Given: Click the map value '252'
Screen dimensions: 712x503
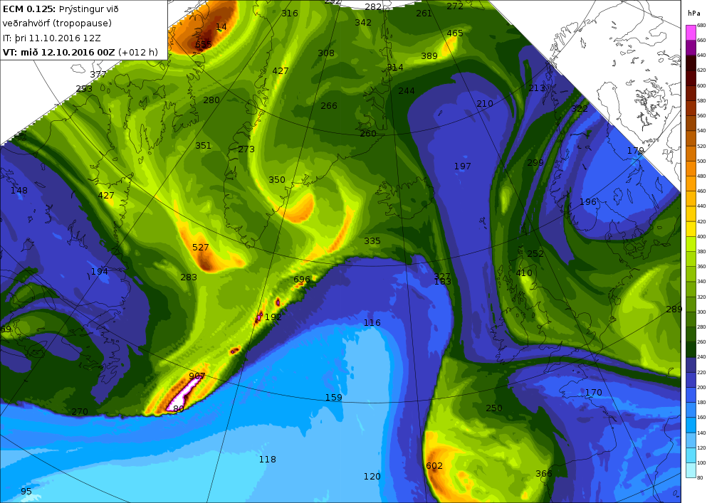Looking at the screenshot, I should (536, 253).
